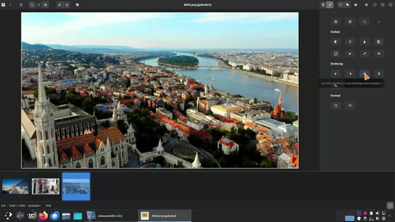
Task: Open the application launcher in the taskbar
Action: (x=8, y=216)
